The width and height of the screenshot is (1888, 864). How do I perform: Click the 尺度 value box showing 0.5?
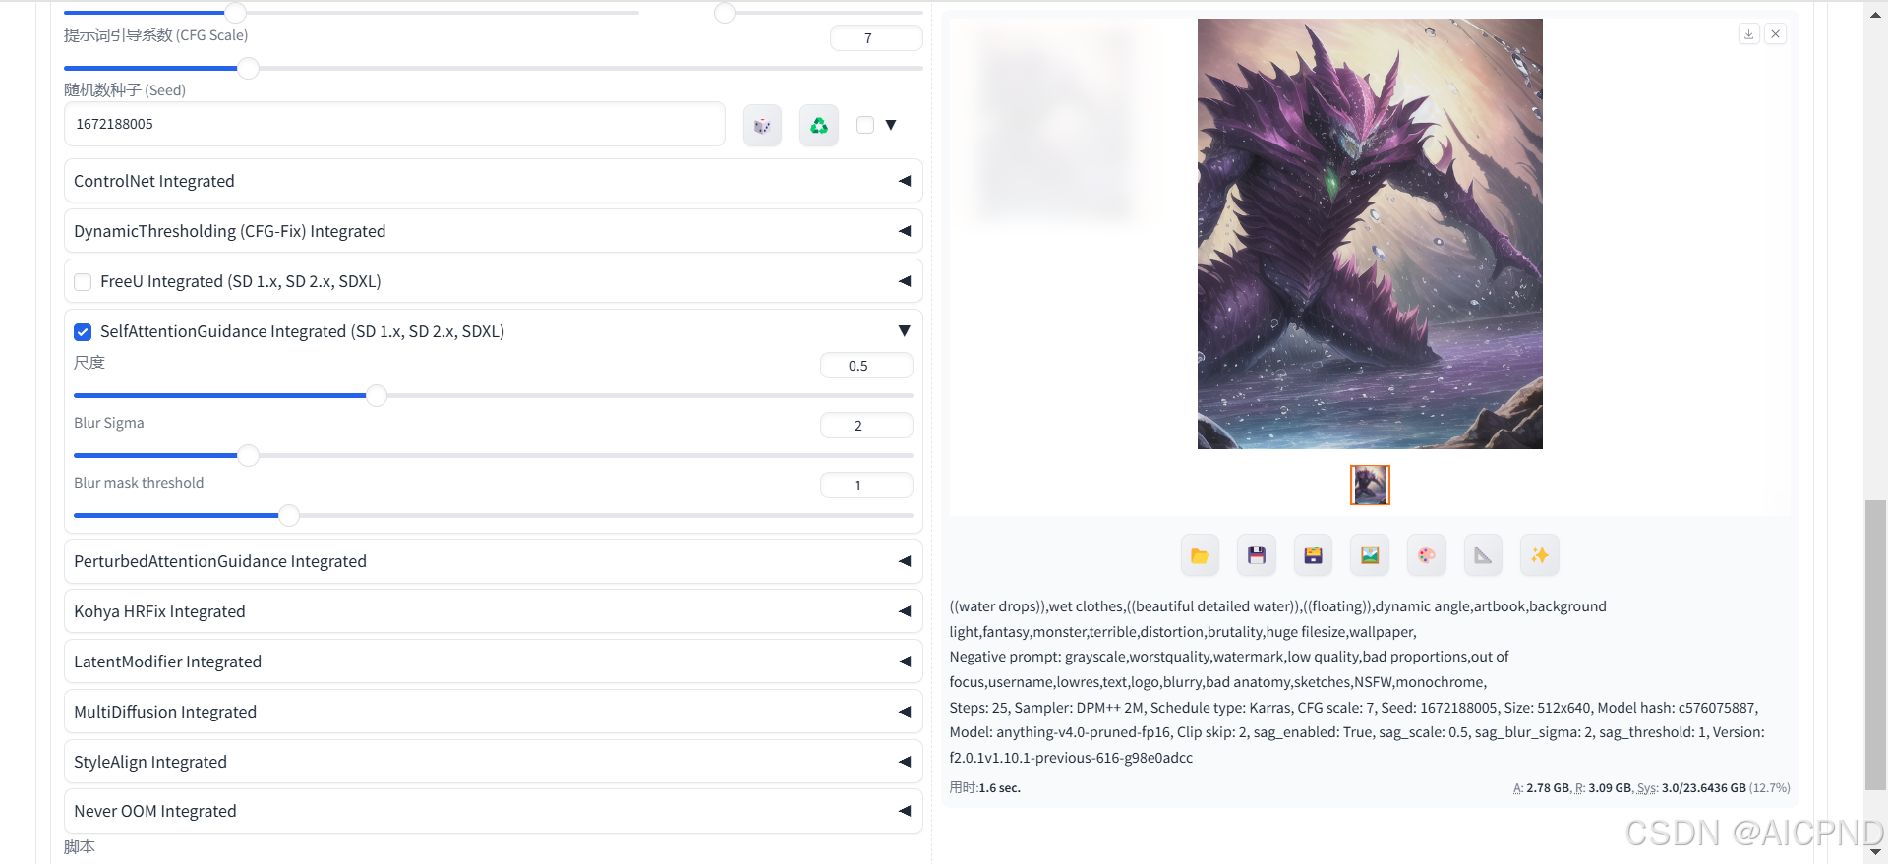[x=866, y=366]
